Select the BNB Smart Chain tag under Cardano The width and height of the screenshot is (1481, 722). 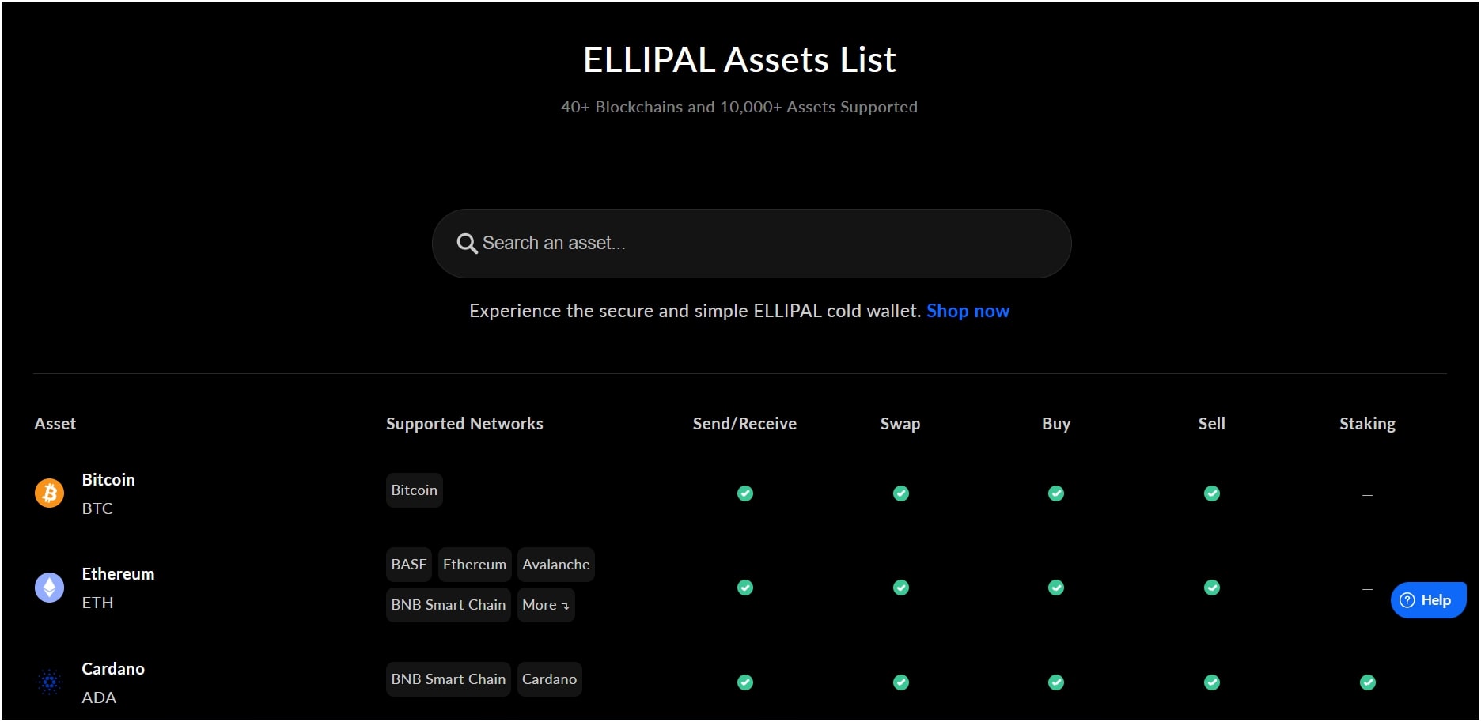[x=448, y=679]
